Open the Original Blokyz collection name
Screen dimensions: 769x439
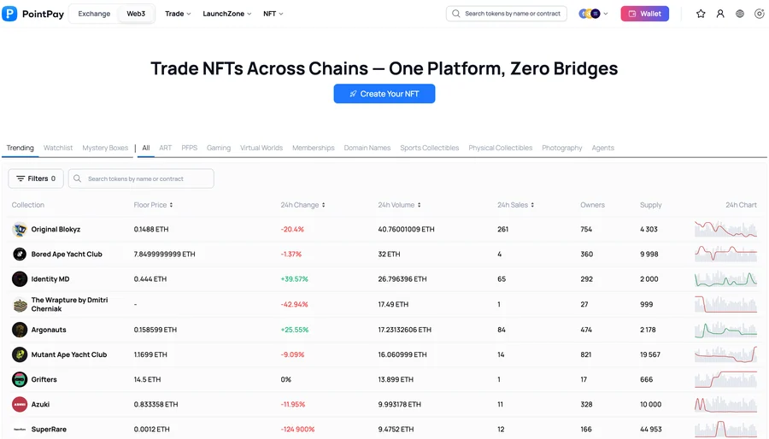coord(56,229)
